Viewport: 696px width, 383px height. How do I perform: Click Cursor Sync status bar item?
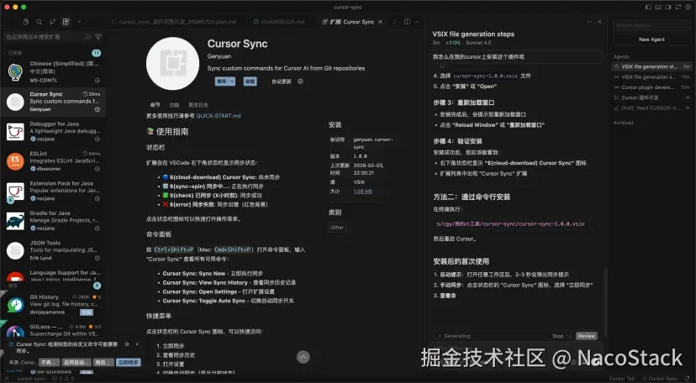click(x=660, y=379)
